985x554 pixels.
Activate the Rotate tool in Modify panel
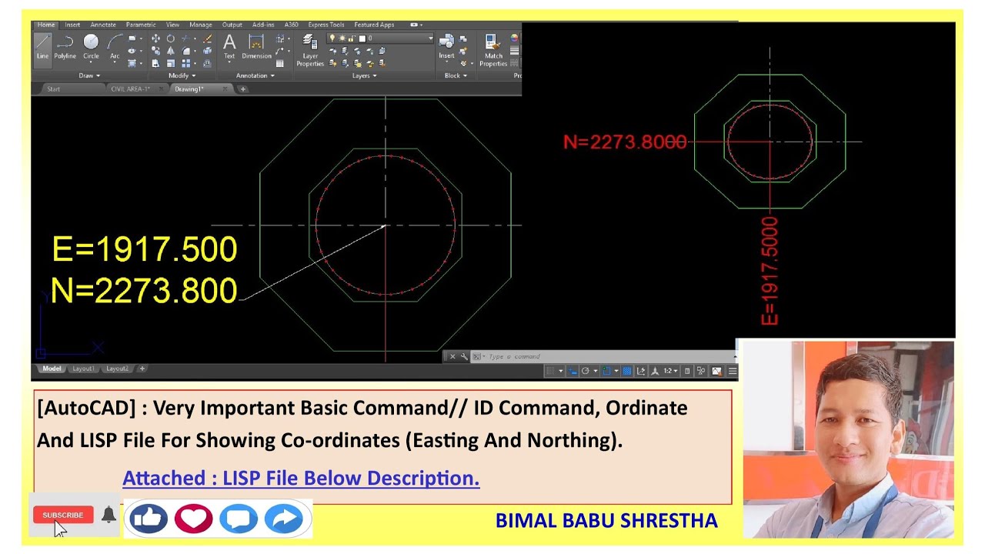[170, 38]
